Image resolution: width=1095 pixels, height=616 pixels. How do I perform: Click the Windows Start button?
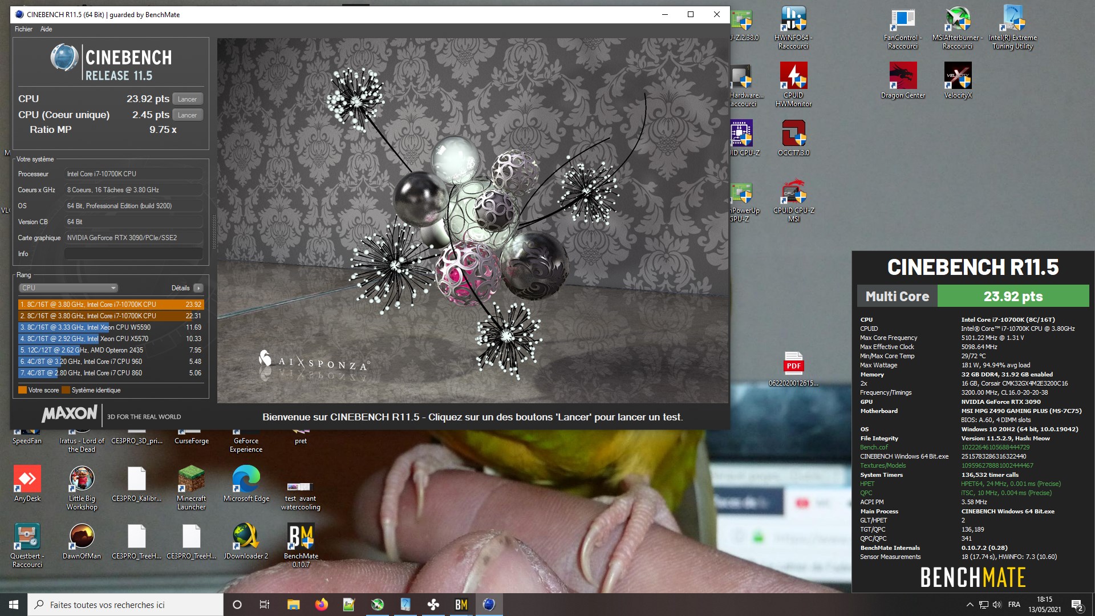pyautogui.click(x=14, y=605)
